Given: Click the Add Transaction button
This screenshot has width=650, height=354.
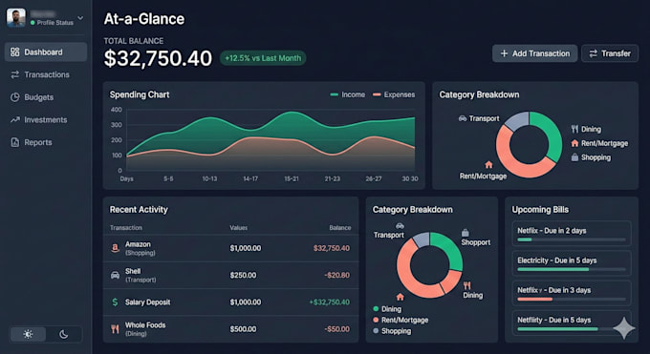Looking at the screenshot, I should (x=534, y=53).
